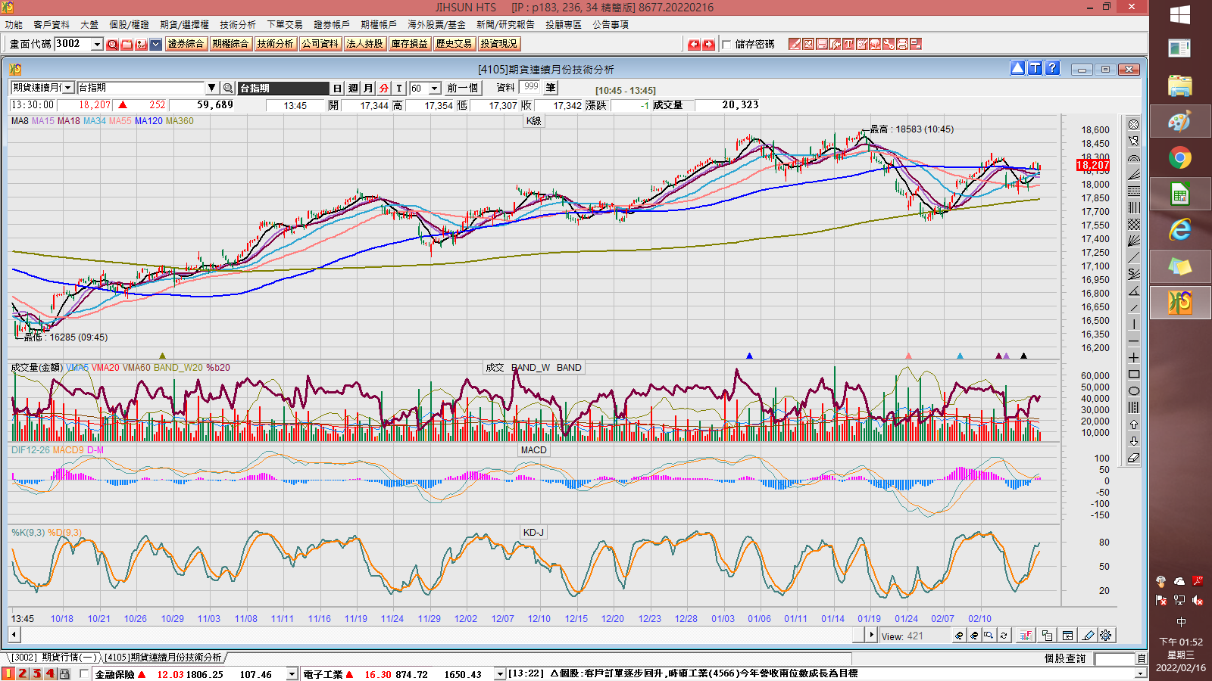Click the search magnifier beside symbol field
The height and width of the screenshot is (681, 1212).
click(x=227, y=88)
